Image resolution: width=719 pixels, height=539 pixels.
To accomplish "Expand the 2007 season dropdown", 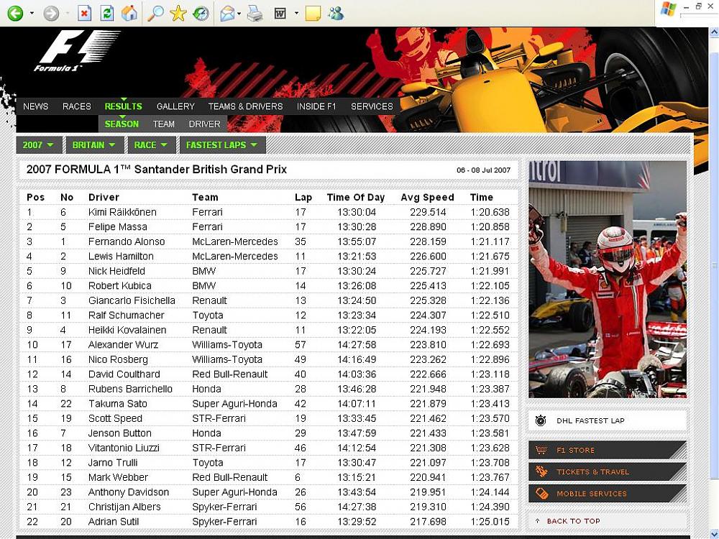I will pyautogui.click(x=37, y=145).
